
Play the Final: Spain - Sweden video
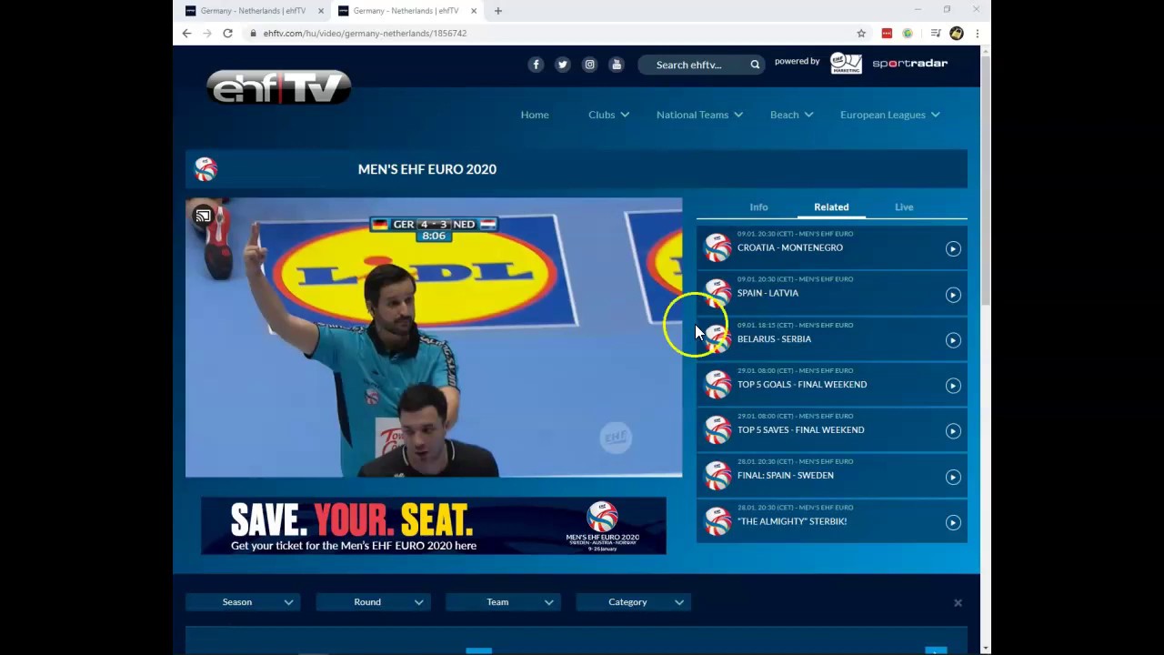[953, 477]
